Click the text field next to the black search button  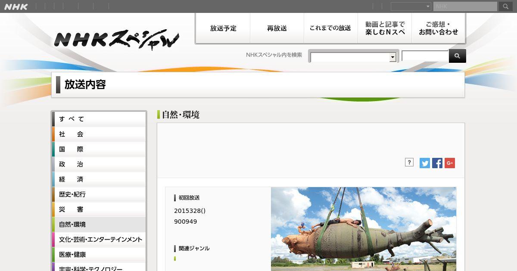(425, 56)
